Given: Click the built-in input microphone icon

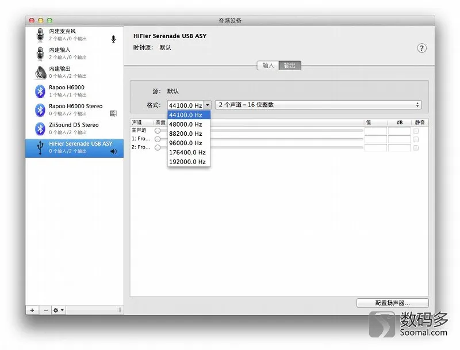Looking at the screenshot, I should 40,54.
